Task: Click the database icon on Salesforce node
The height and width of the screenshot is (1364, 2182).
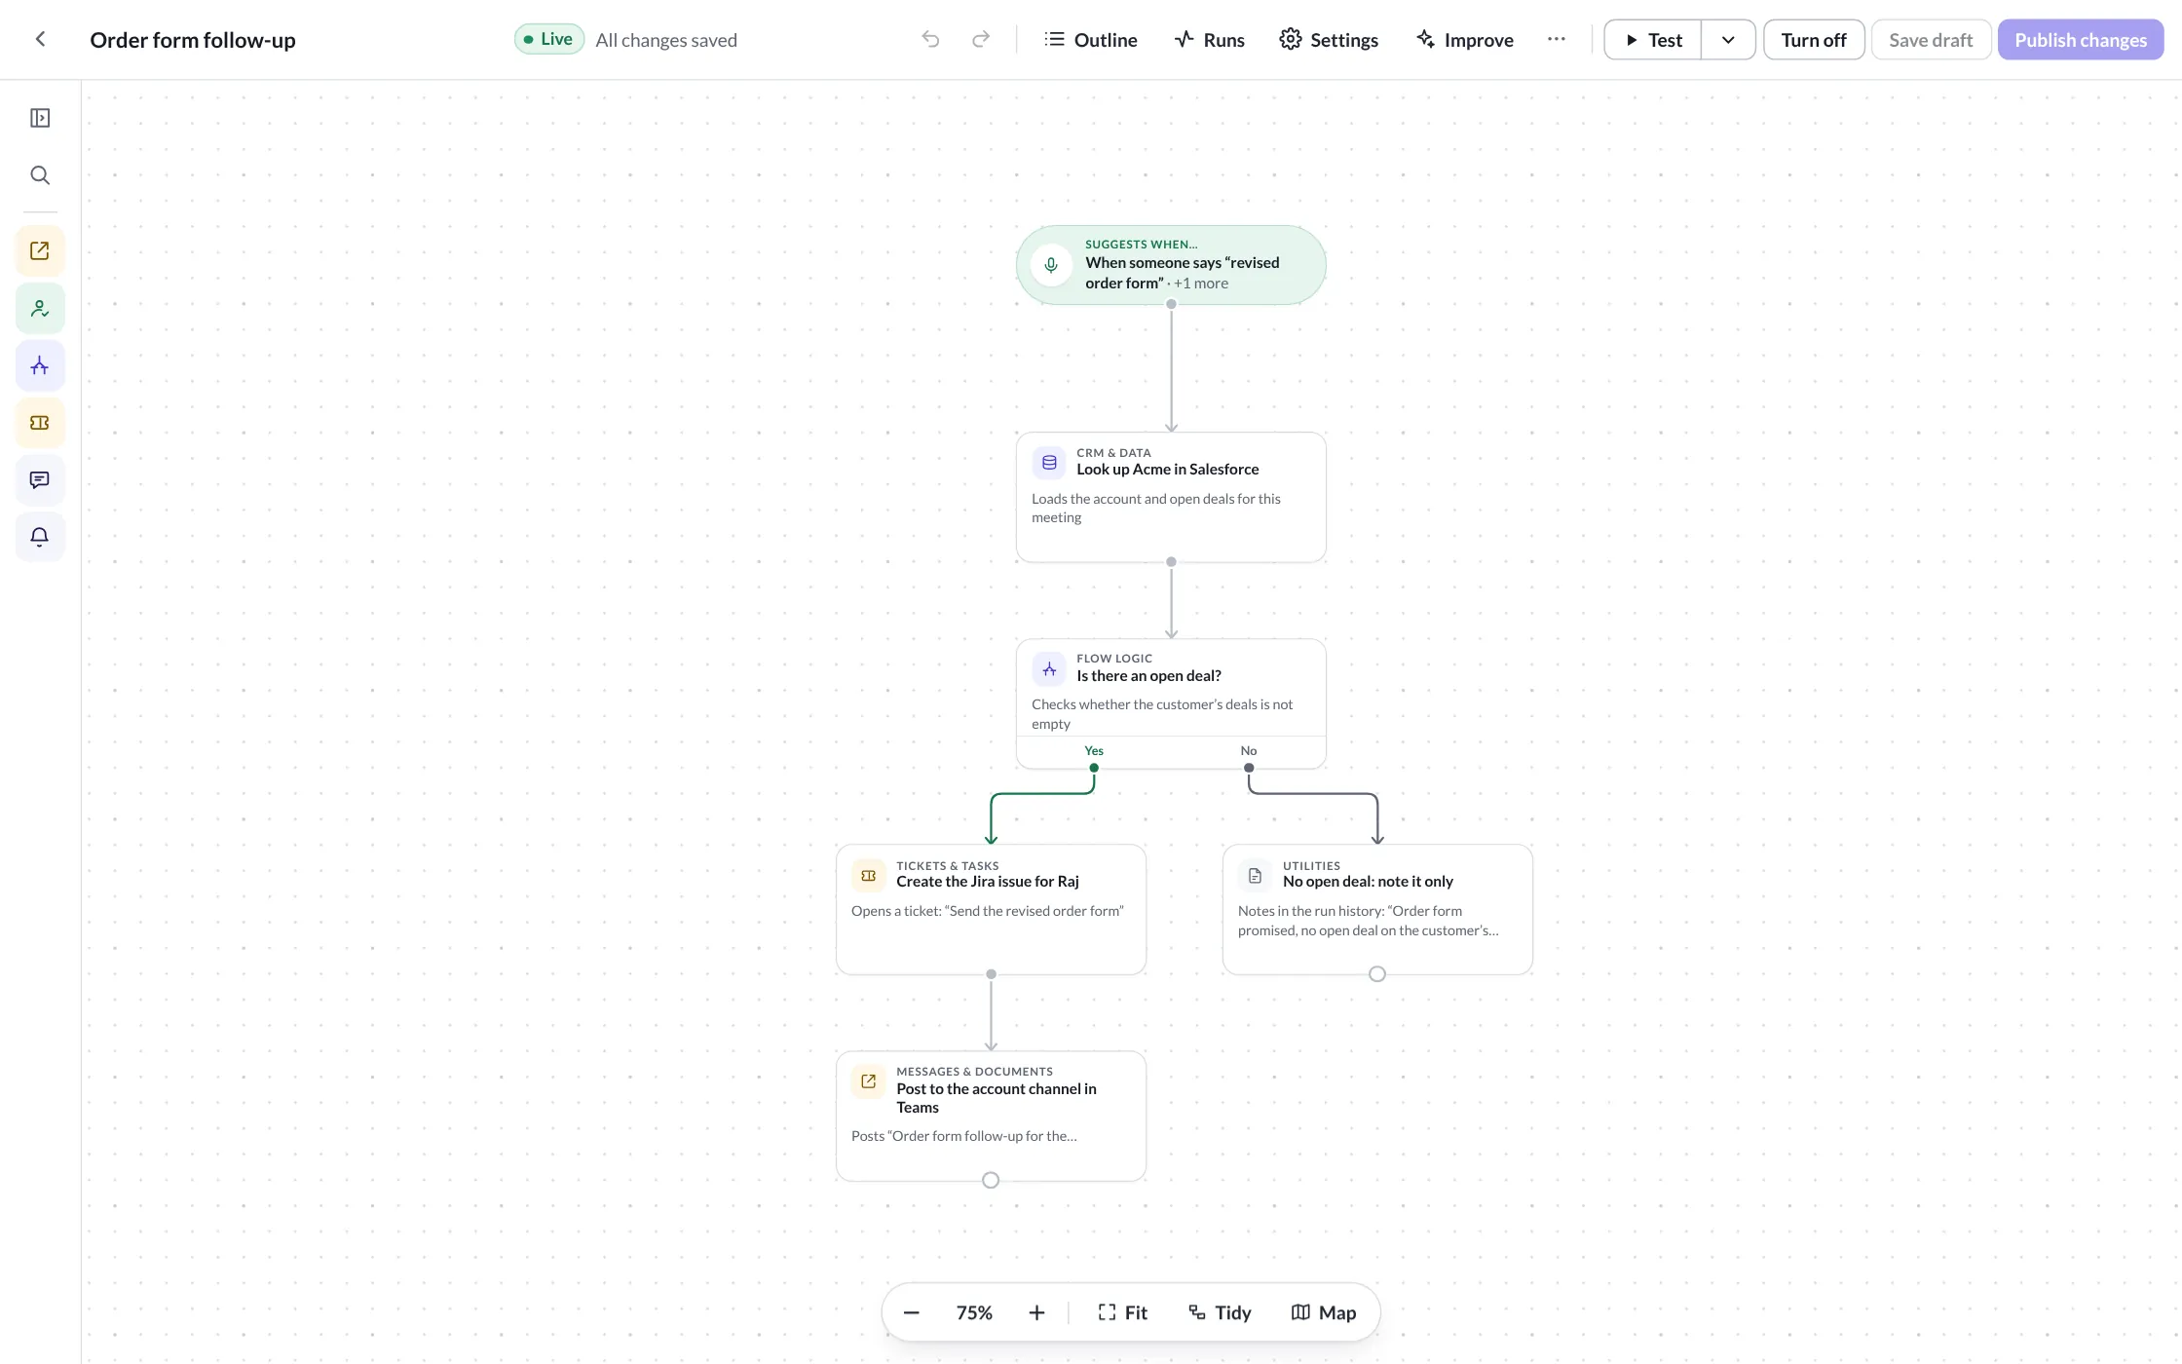Action: [x=1049, y=463]
